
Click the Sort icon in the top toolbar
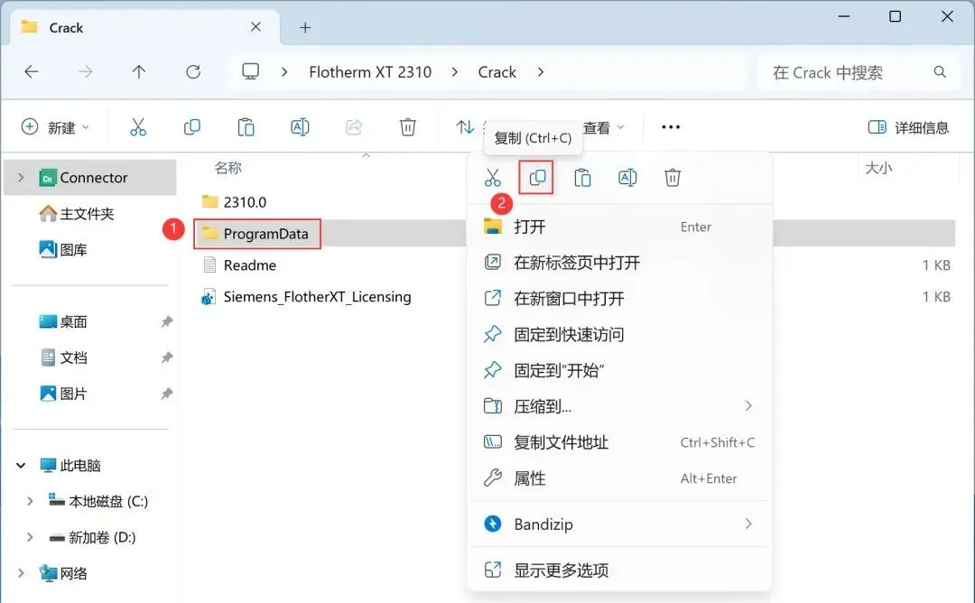coord(465,127)
